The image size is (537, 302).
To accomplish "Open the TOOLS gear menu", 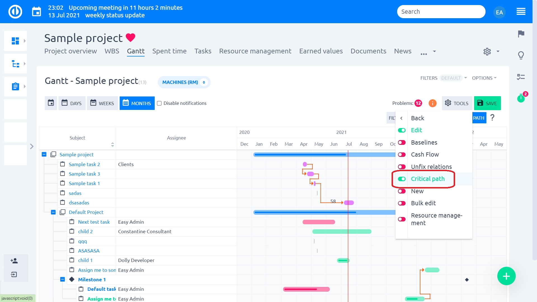I will pyautogui.click(x=457, y=103).
